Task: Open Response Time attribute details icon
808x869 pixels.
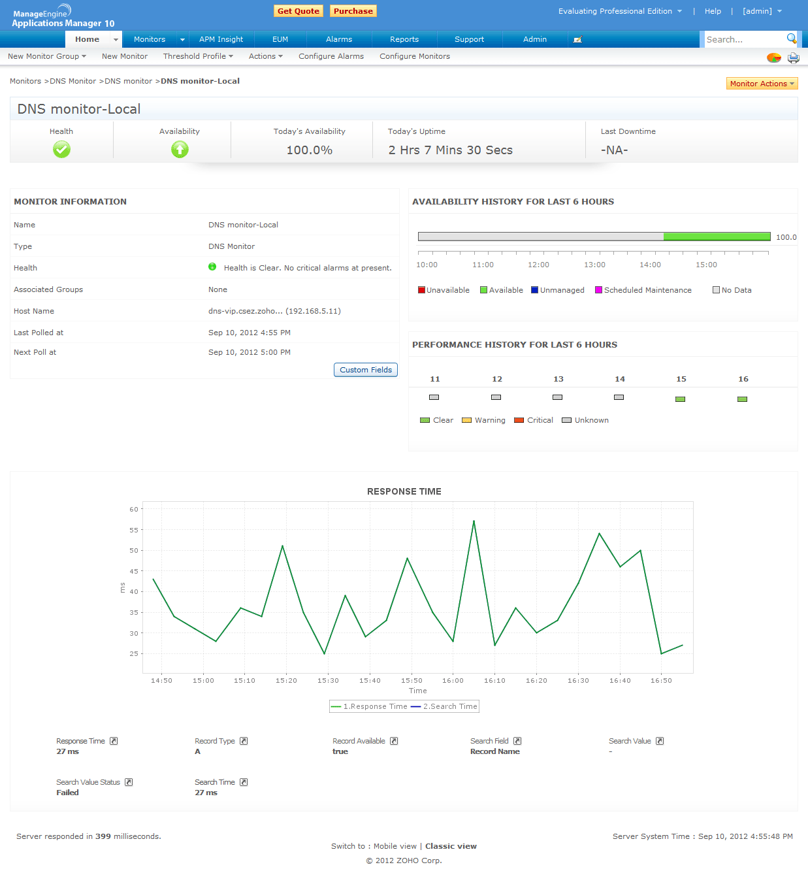Action: (114, 741)
